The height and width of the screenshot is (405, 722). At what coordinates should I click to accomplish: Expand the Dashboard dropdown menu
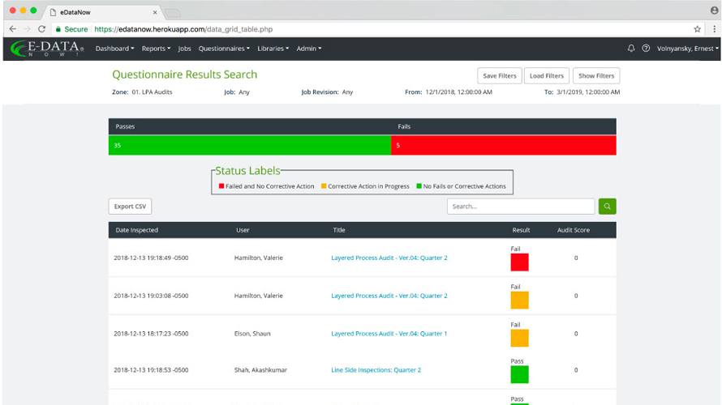point(114,49)
